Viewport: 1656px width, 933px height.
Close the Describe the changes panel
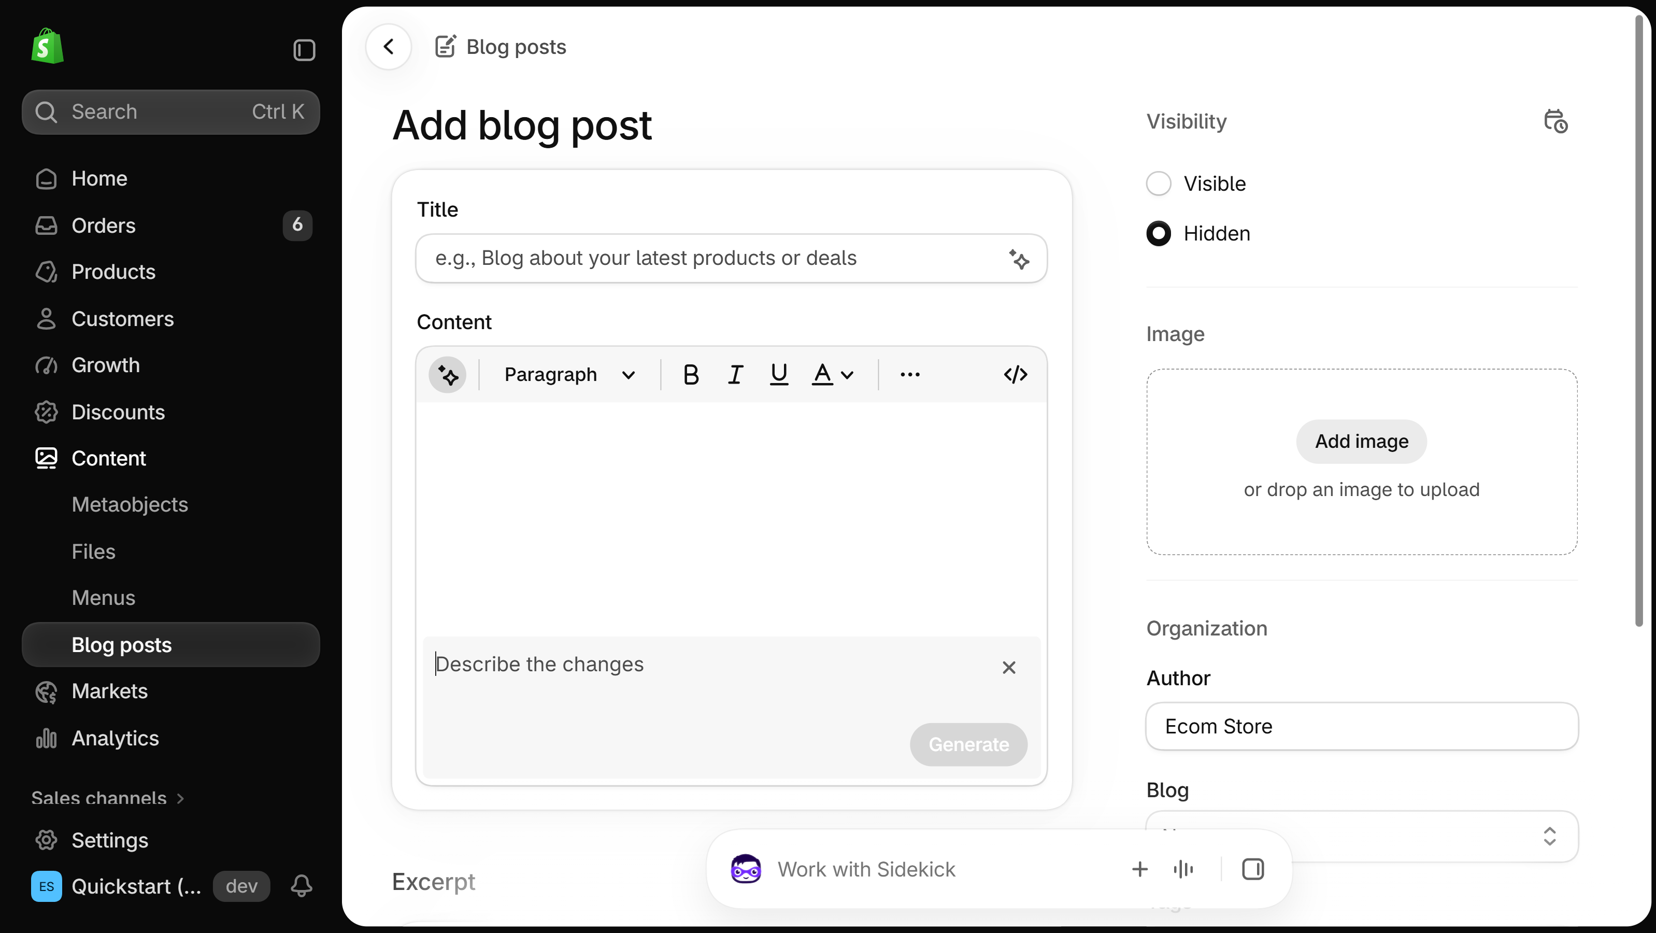pos(1009,668)
